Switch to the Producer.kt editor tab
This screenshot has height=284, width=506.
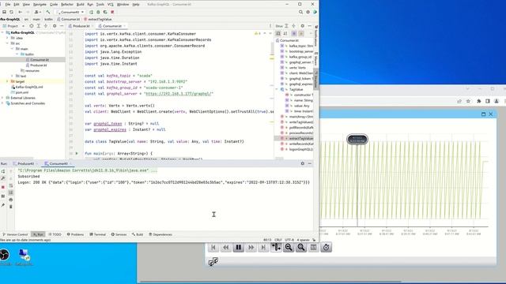click(81, 26)
